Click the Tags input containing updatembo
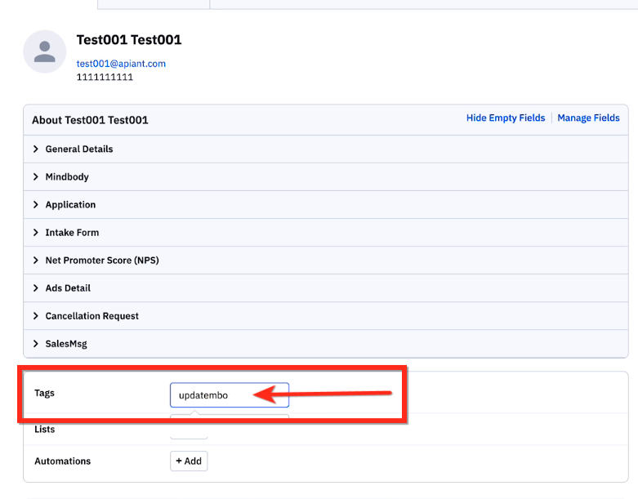The width and height of the screenshot is (638, 499). [212, 395]
